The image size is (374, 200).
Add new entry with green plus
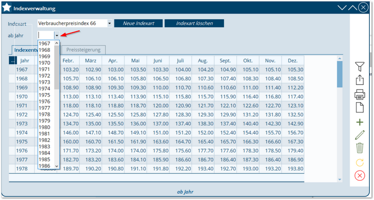point(360,122)
